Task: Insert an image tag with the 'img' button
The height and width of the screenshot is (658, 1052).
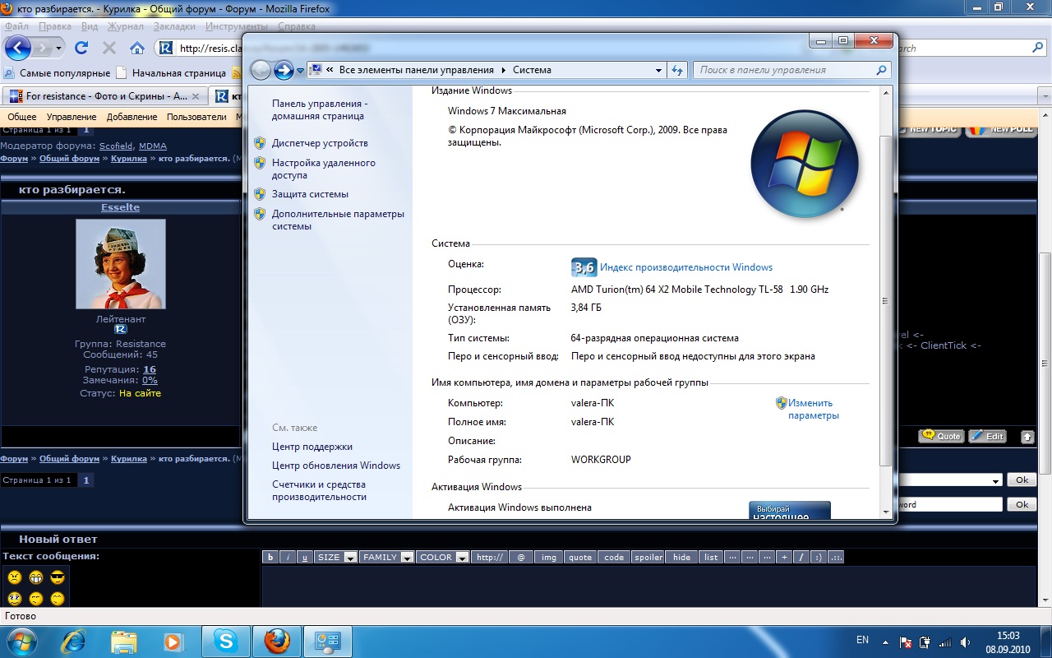Action: tap(549, 557)
